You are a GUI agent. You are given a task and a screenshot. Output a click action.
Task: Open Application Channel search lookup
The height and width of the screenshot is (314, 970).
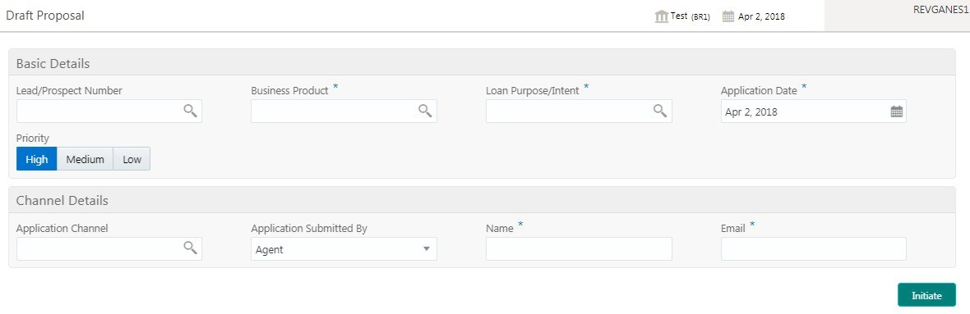[190, 248]
